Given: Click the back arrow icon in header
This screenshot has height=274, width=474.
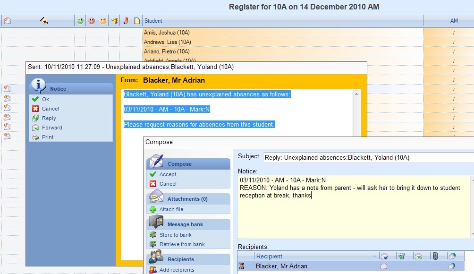Looking at the screenshot, I should click(x=44, y=21).
